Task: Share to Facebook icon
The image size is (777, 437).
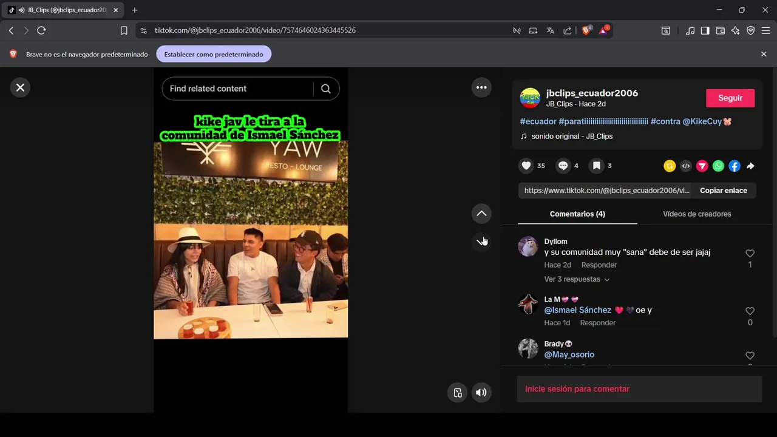Action: [735, 166]
